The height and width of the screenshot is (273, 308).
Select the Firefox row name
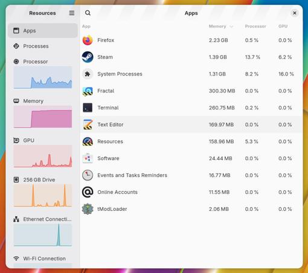coord(106,40)
